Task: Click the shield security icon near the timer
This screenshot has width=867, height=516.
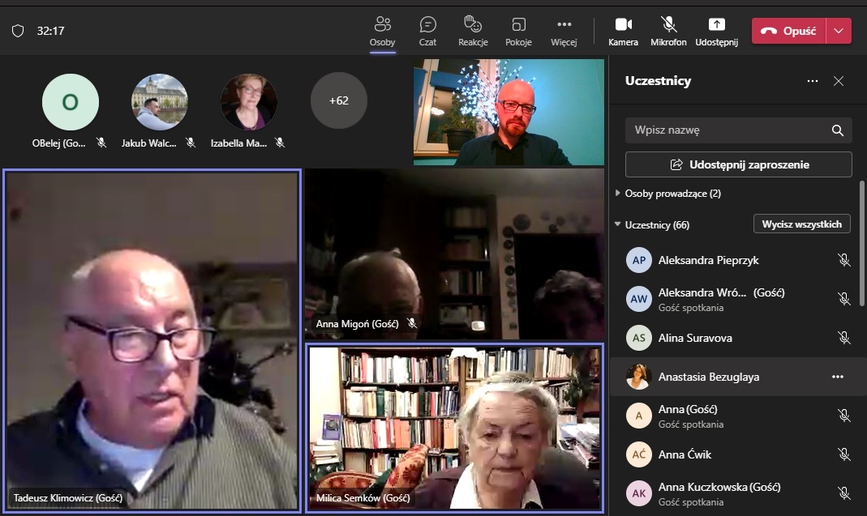Action: tap(18, 31)
